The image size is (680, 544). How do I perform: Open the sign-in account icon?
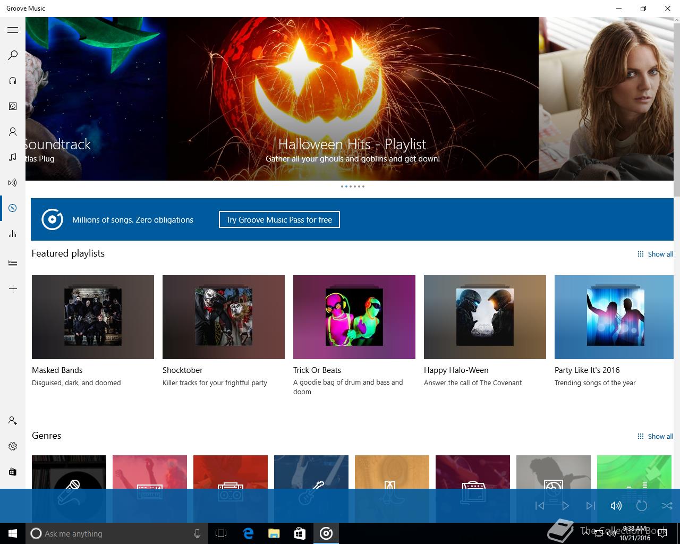point(13,421)
